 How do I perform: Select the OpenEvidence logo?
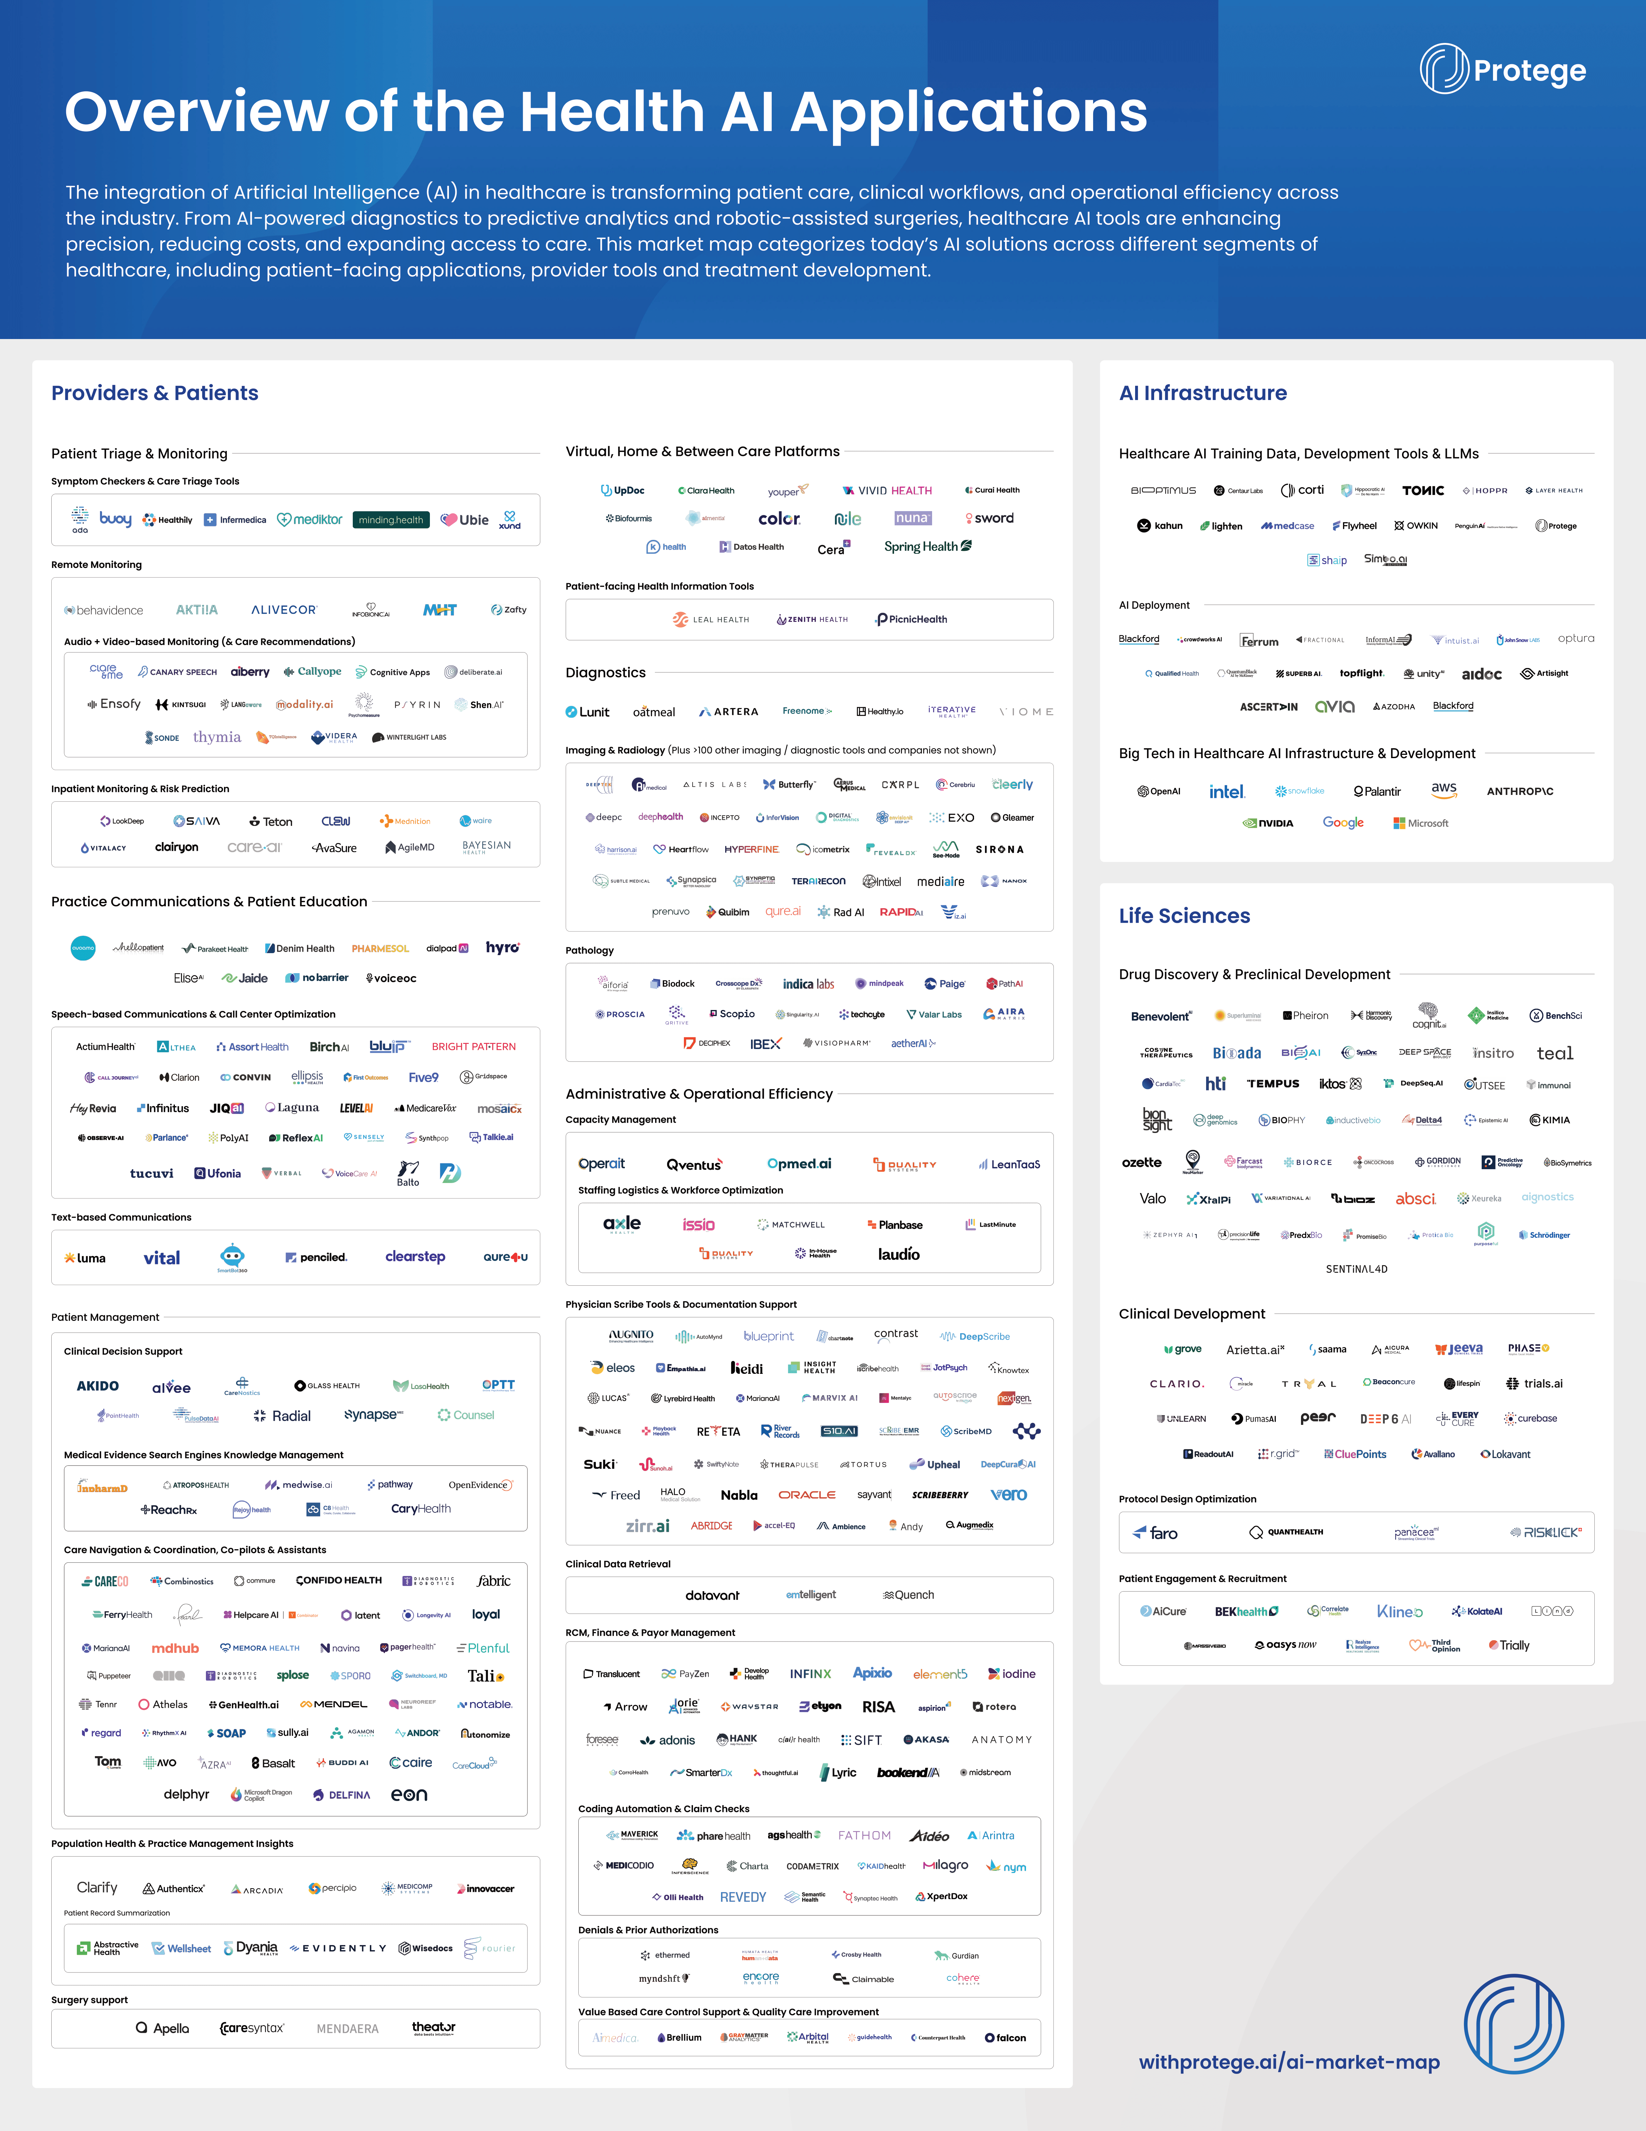481,1485
